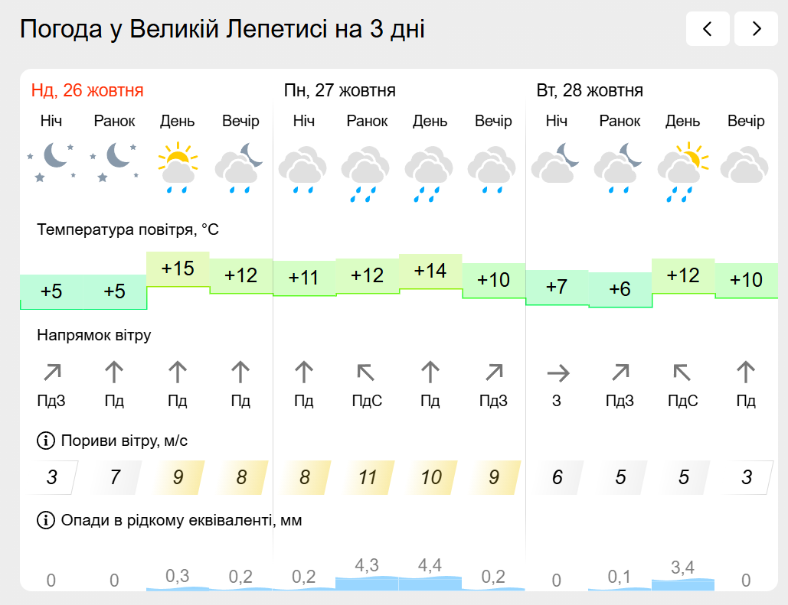Screen dimensions: 788x605
Task: Click the previous days arrow button
Action: click(x=708, y=29)
